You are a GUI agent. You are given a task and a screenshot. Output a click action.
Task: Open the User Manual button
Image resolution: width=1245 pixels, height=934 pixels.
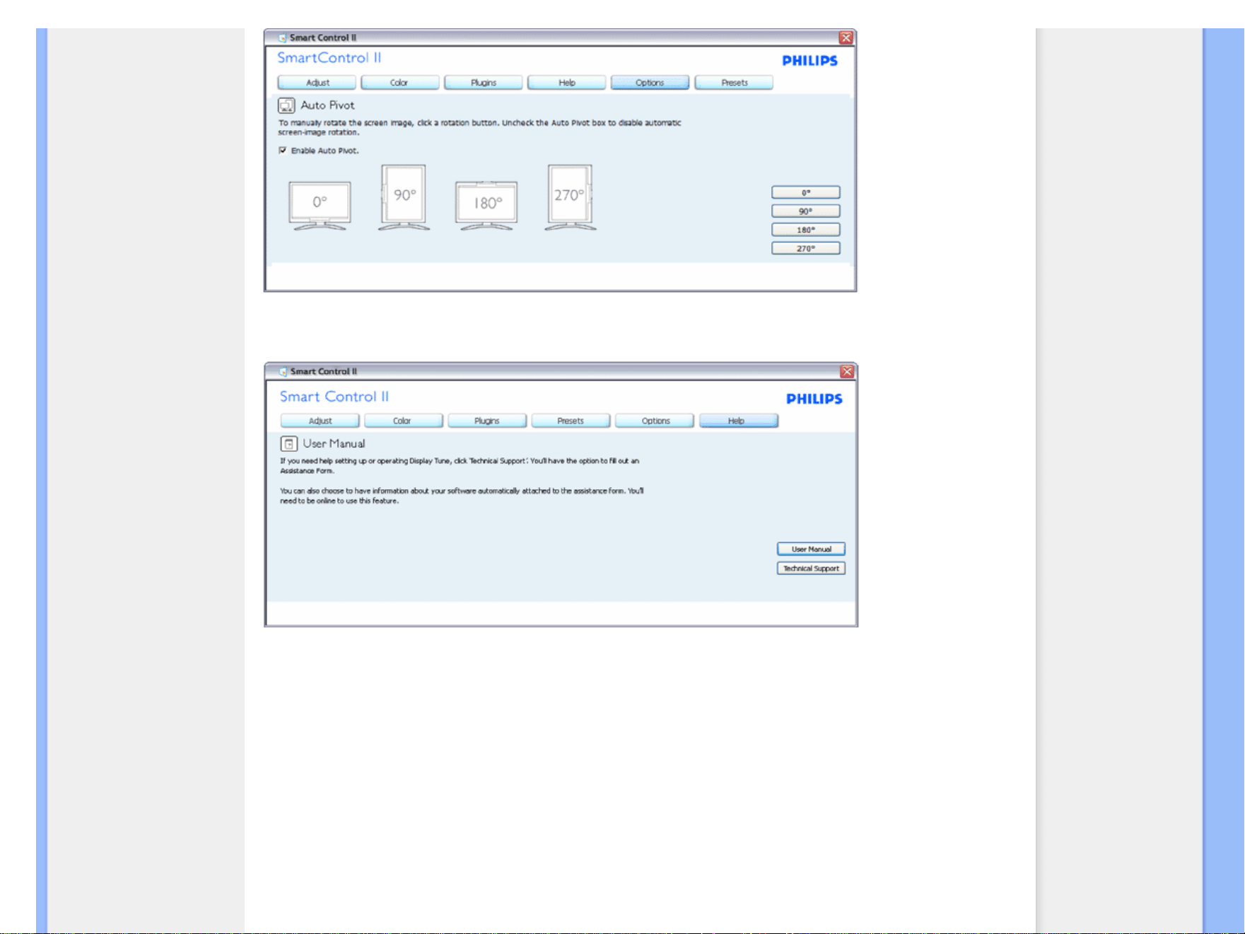point(811,549)
